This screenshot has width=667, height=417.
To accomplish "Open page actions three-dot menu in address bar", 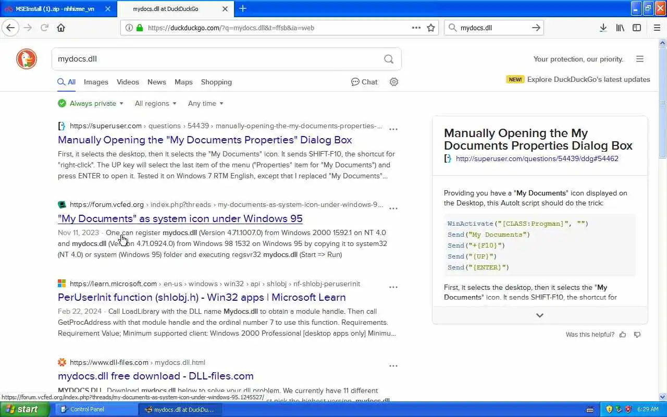I will pyautogui.click(x=416, y=28).
